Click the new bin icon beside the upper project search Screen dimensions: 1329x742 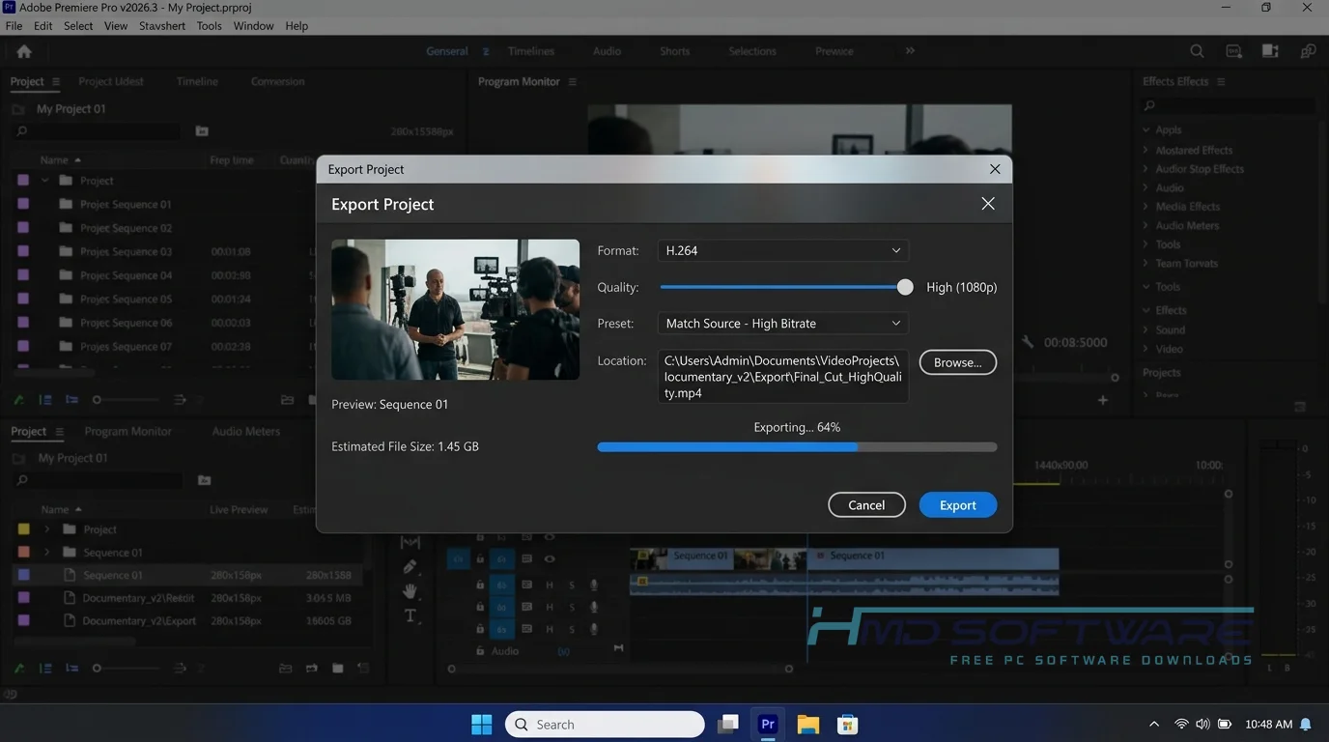(x=202, y=130)
